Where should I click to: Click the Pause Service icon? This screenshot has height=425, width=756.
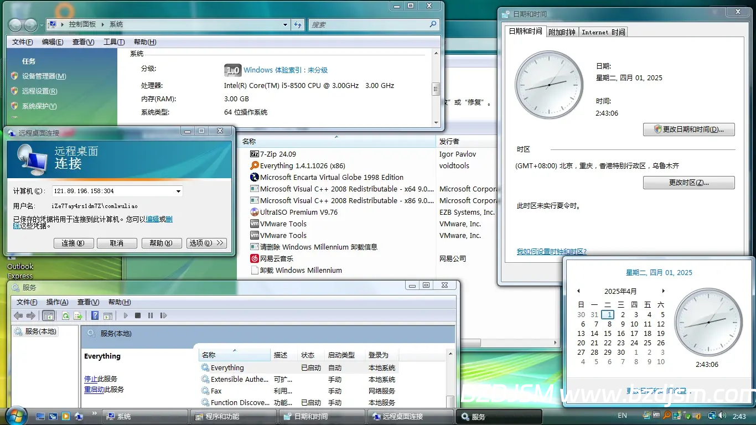pyautogui.click(x=150, y=315)
